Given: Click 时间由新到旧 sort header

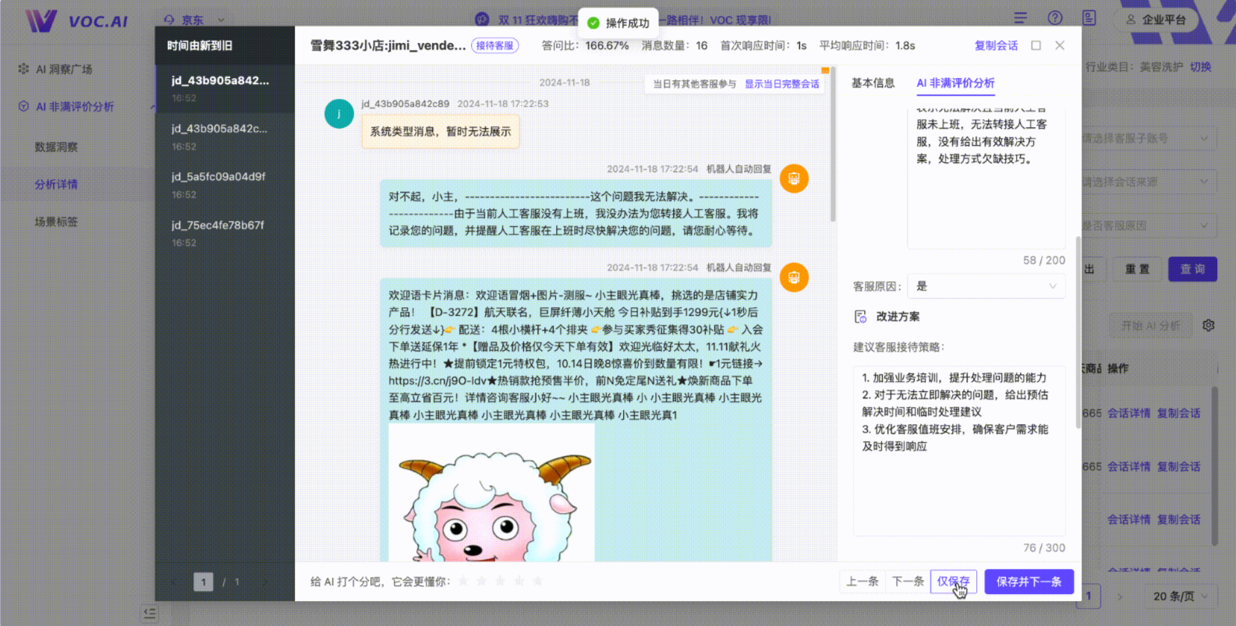Looking at the screenshot, I should [200, 46].
